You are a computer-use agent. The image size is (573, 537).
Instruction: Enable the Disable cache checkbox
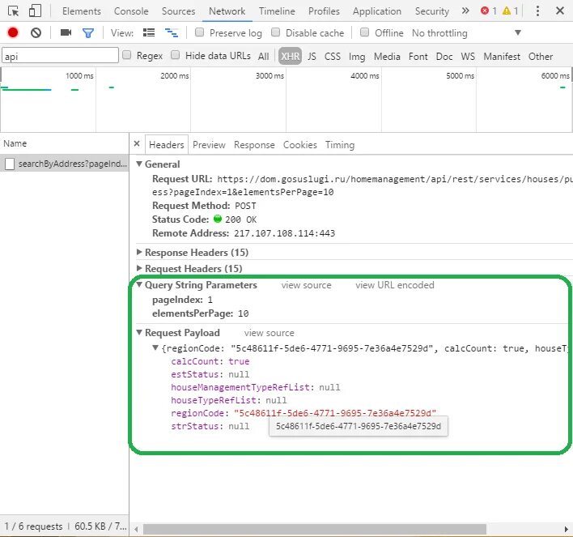(276, 32)
